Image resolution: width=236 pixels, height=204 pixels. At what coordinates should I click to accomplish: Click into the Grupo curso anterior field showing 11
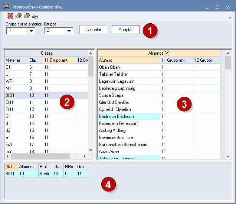click(x=17, y=31)
